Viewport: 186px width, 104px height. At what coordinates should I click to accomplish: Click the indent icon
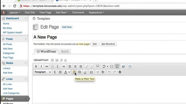[x=103, y=72]
